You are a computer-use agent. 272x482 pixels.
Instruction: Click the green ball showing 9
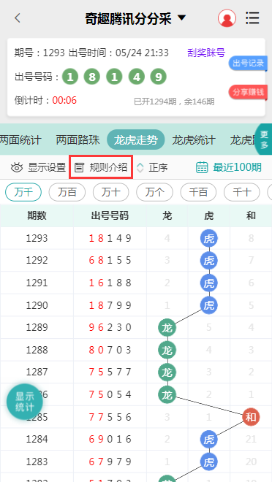pyautogui.click(x=158, y=77)
